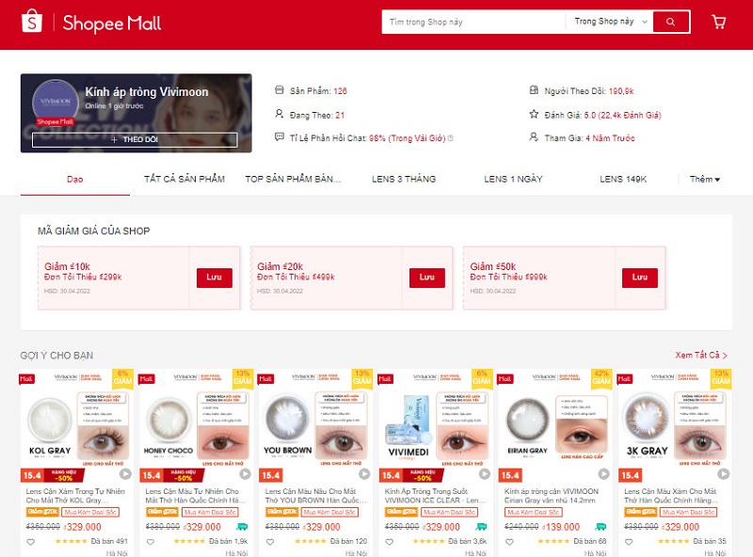The image size is (753, 557).
Task: Click the help icon beside chat response rate
Action: [451, 138]
